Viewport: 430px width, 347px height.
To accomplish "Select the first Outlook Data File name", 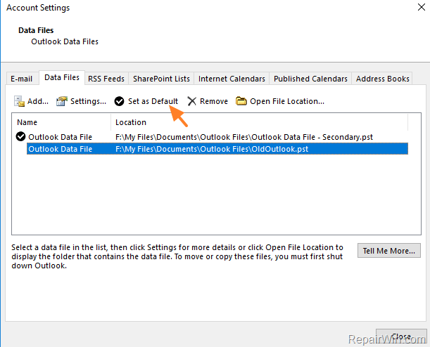I will click(61, 137).
